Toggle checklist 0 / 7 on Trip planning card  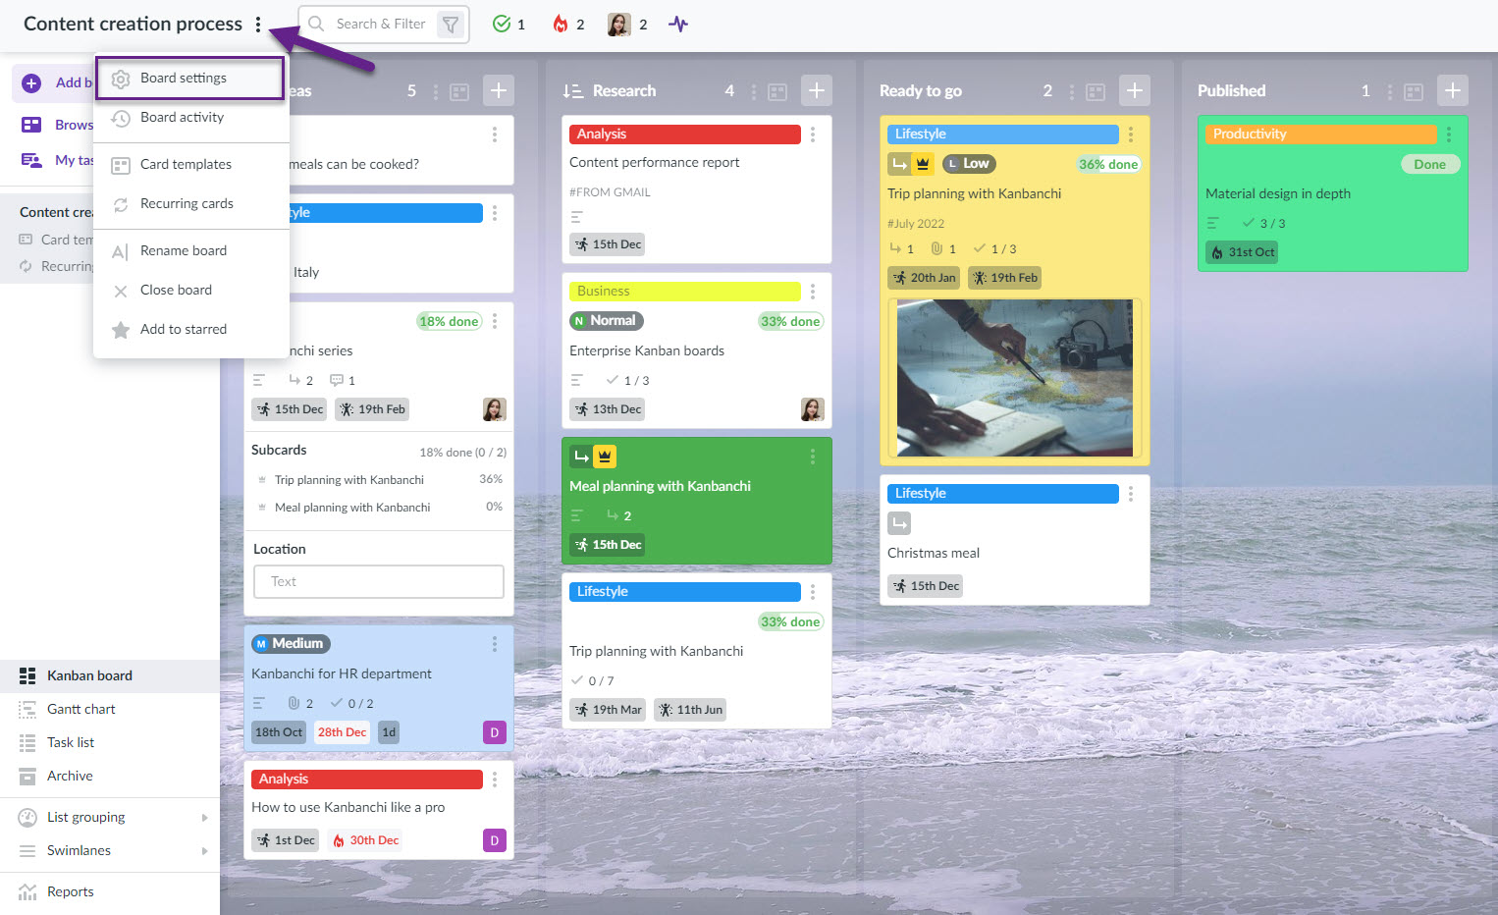click(x=593, y=680)
